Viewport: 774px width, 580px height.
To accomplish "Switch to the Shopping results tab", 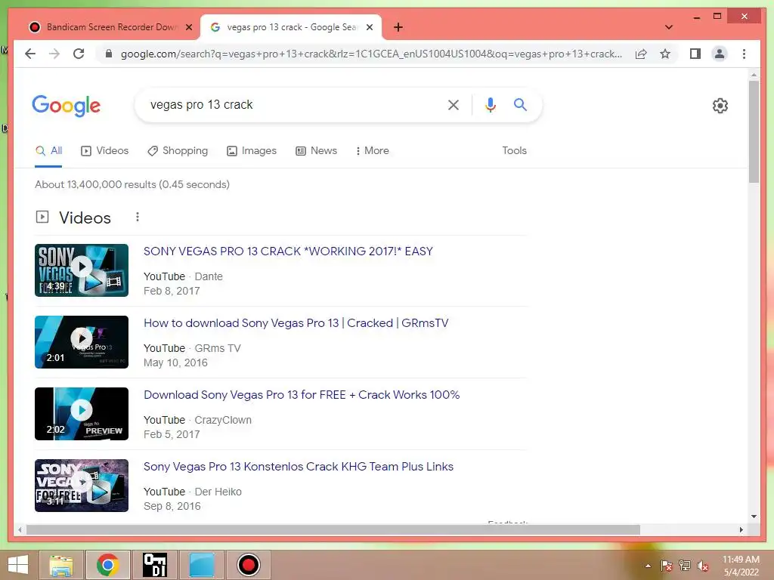I will click(178, 150).
